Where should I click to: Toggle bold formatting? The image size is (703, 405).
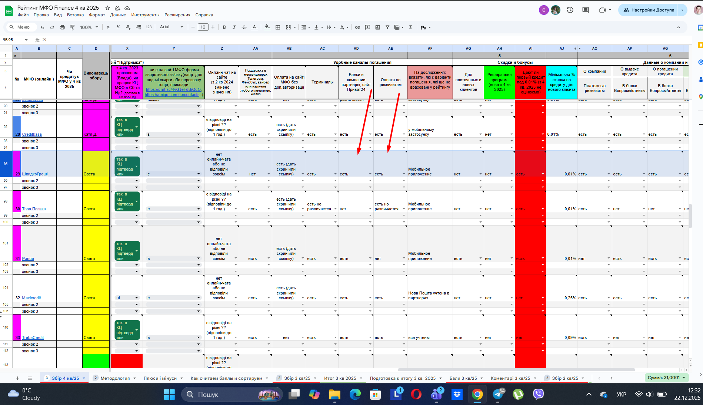[224, 27]
